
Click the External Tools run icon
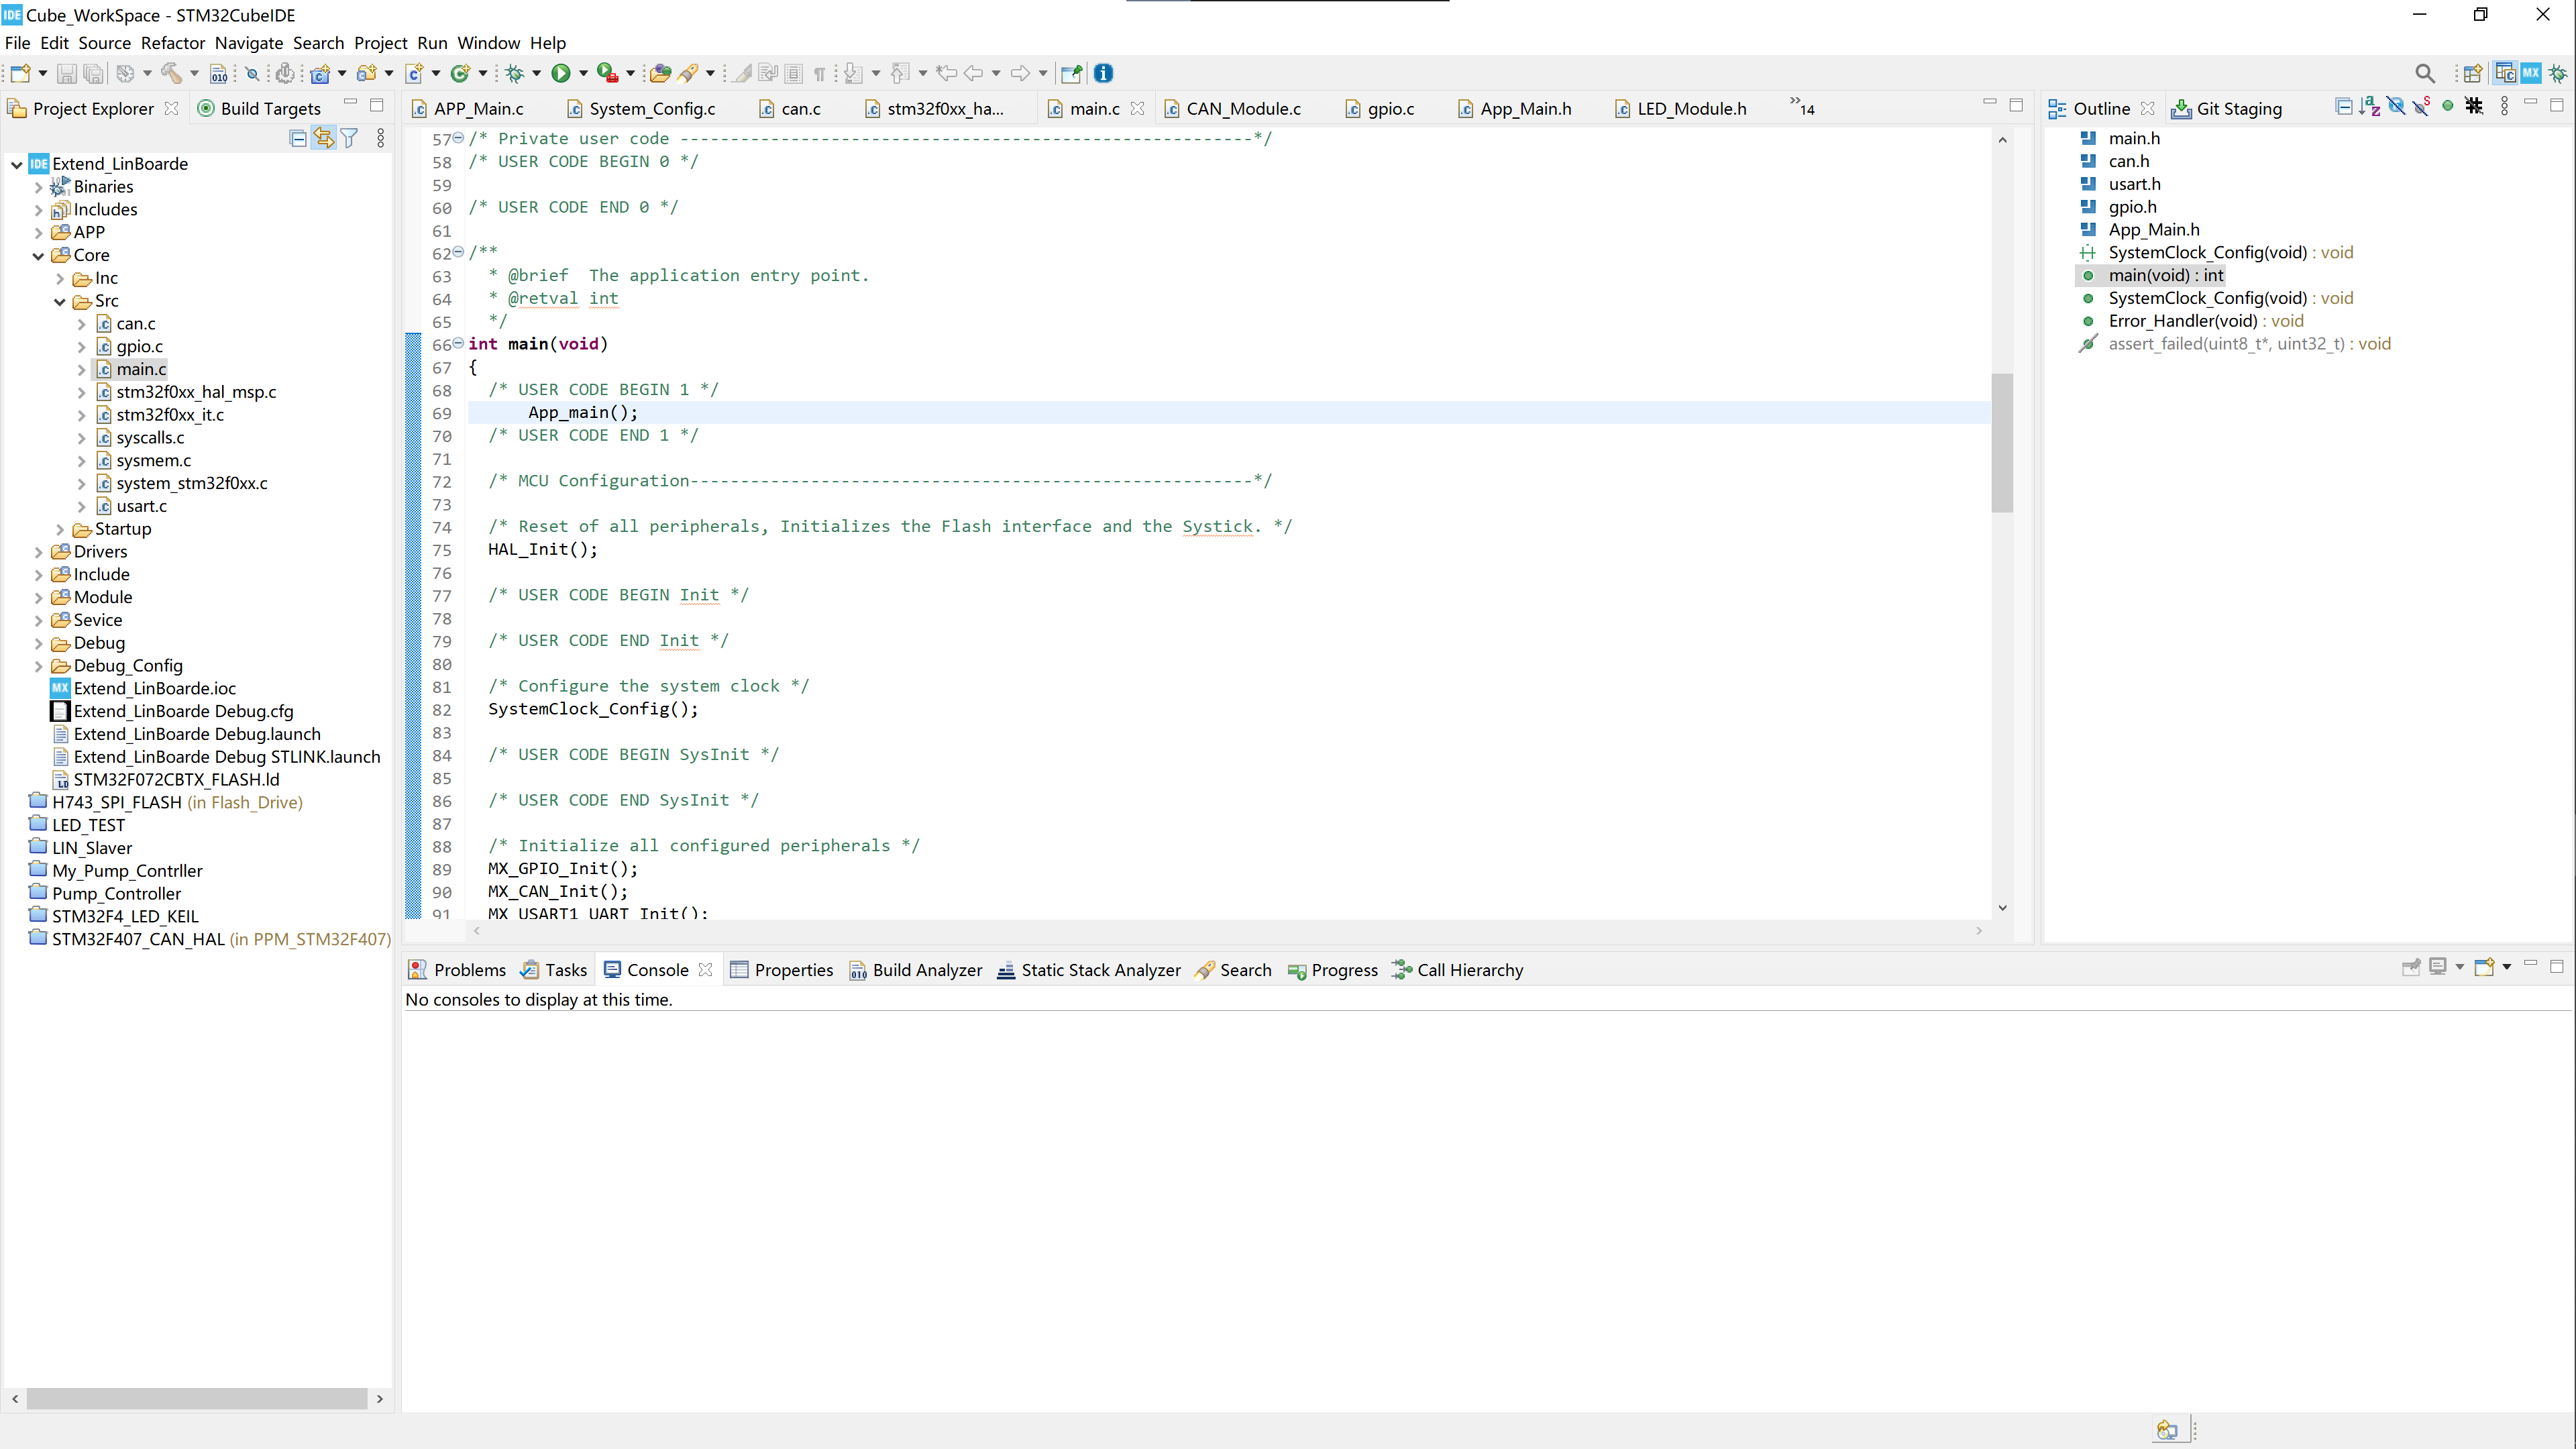607,73
